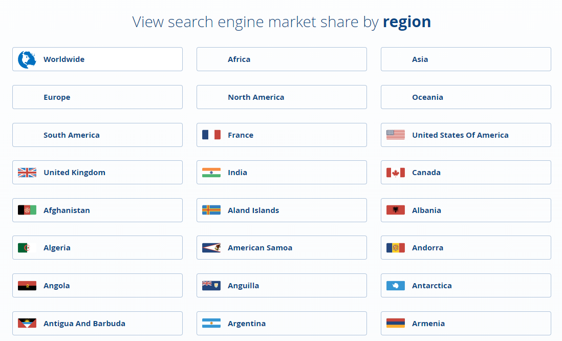
Task: Click the United Kingdom flag icon
Action: [x=27, y=173]
